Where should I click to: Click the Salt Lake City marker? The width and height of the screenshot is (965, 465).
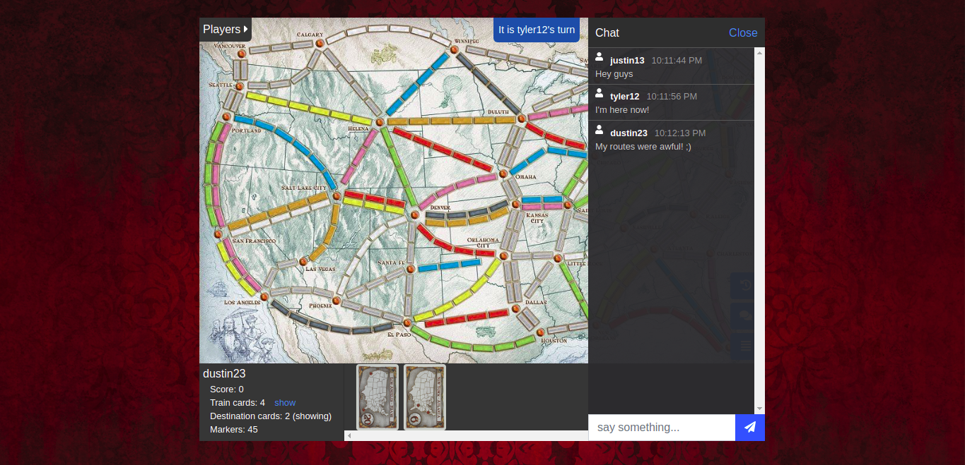pyautogui.click(x=337, y=196)
